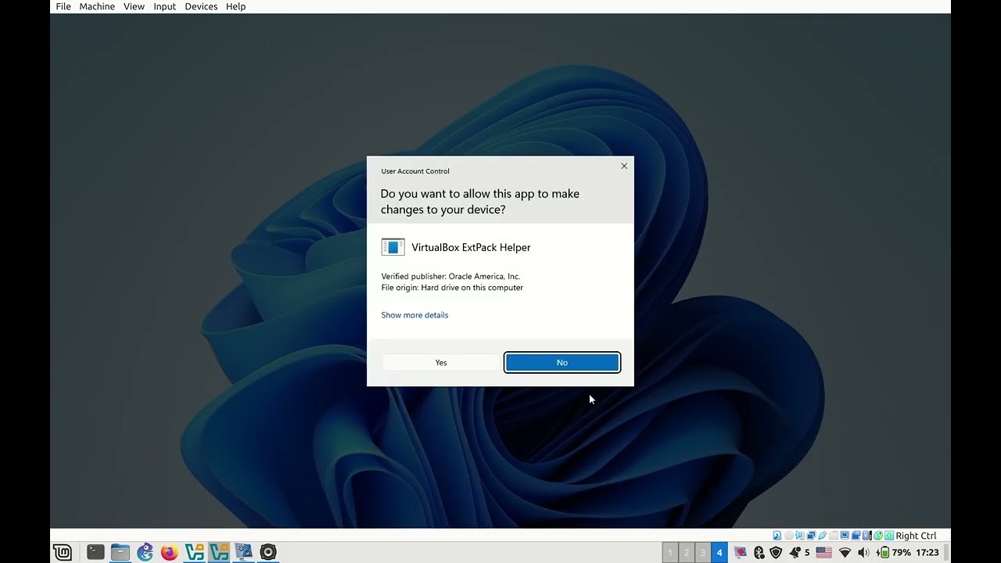Viewport: 1001px width, 563px height.
Task: Click the mouse integration status icon
Action: tap(878, 536)
